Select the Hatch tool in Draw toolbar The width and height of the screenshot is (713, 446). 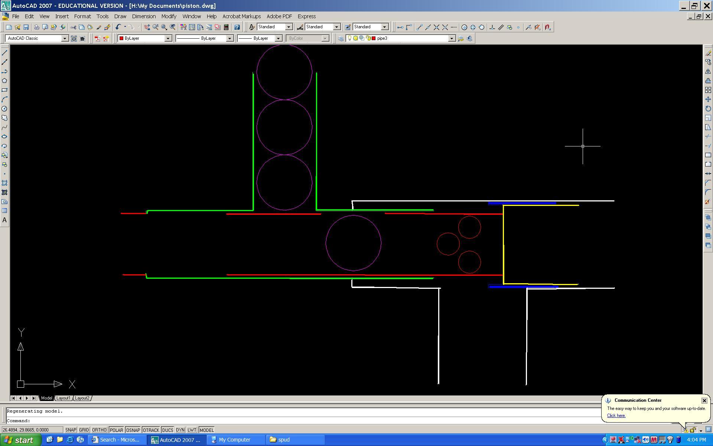[x=4, y=183]
